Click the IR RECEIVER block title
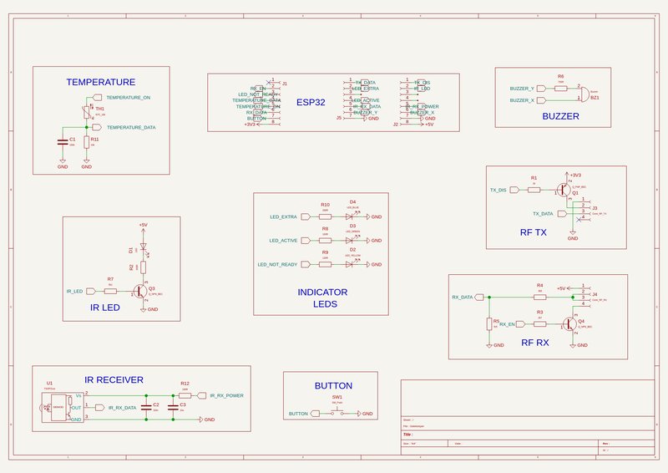Image resolution: width=668 pixels, height=473 pixels. (114, 380)
